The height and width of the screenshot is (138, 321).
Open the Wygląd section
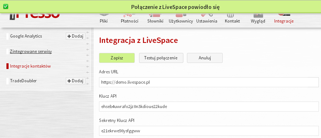tap(258, 19)
